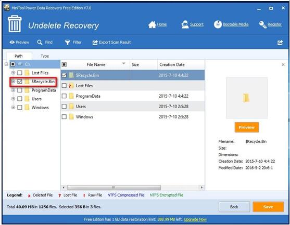Click the Windows folder icon in file list
This screenshot has width=290, height=225.
tap(71, 116)
